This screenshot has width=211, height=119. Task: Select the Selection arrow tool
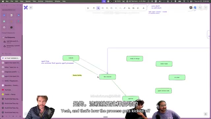click(x=98, y=8)
